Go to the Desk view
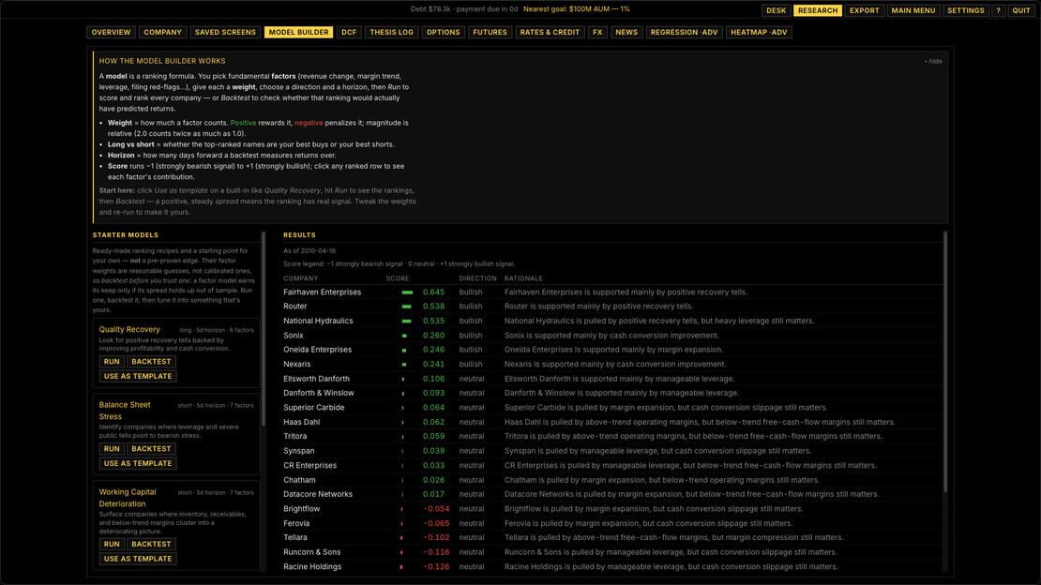This screenshot has height=585, width=1041. 777,10
